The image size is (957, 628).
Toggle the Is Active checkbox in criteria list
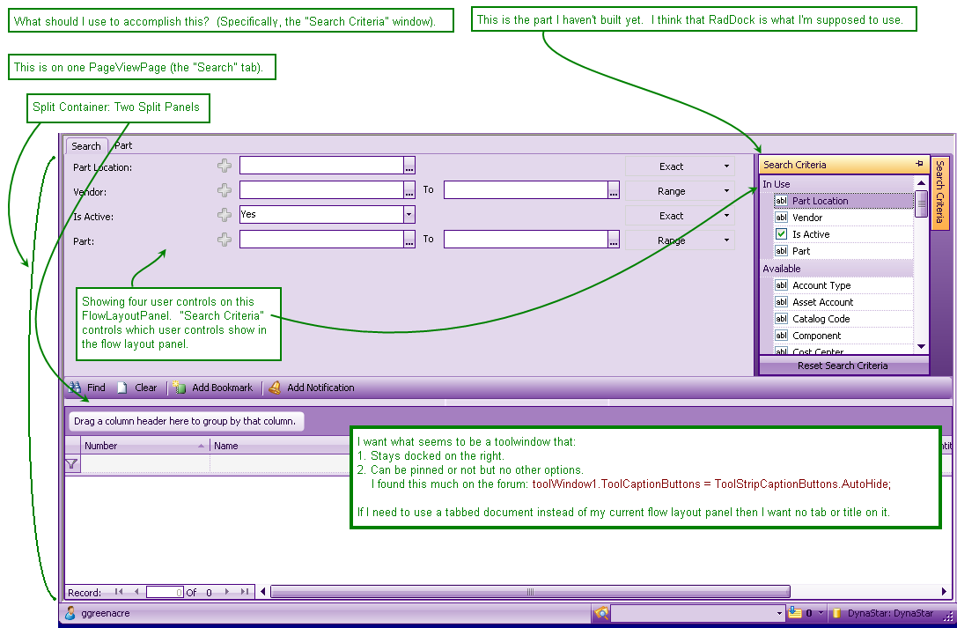[781, 233]
